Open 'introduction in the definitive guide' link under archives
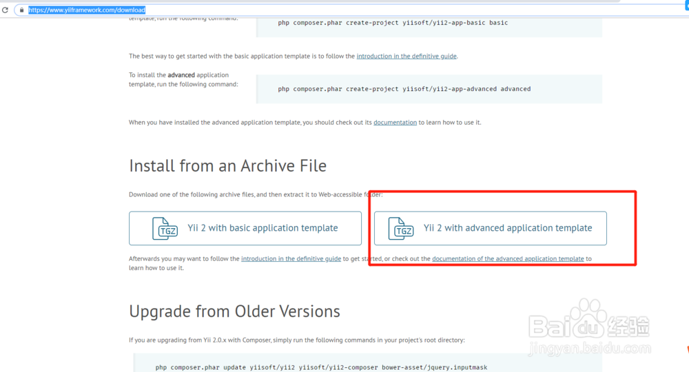The width and height of the screenshot is (689, 372). (x=291, y=259)
